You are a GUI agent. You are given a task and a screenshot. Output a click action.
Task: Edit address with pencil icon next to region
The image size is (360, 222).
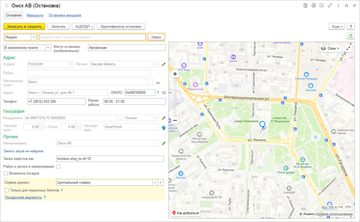[164, 64]
